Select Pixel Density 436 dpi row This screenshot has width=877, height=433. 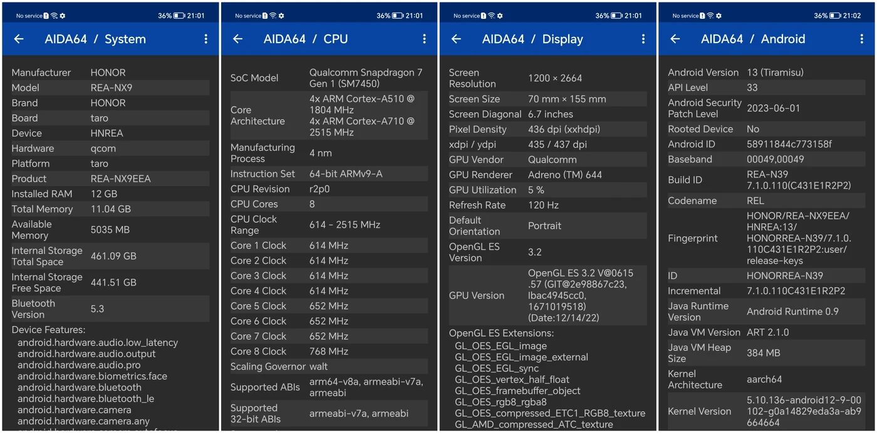pos(547,130)
